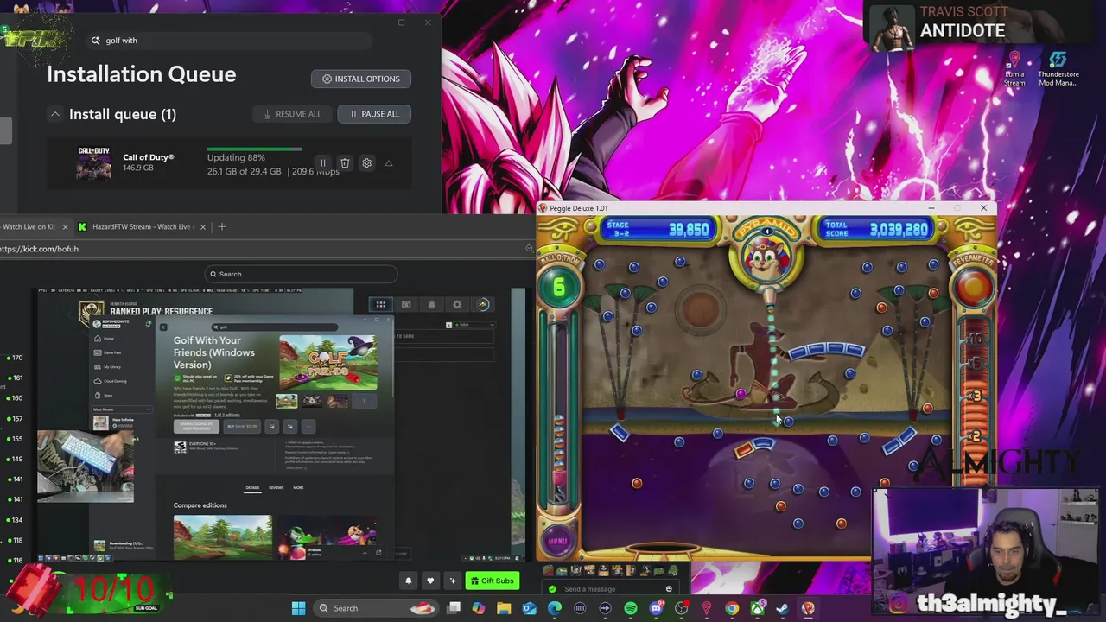Open Outlook from the taskbar
Viewport: 1106px width, 622px height.
[x=529, y=608]
